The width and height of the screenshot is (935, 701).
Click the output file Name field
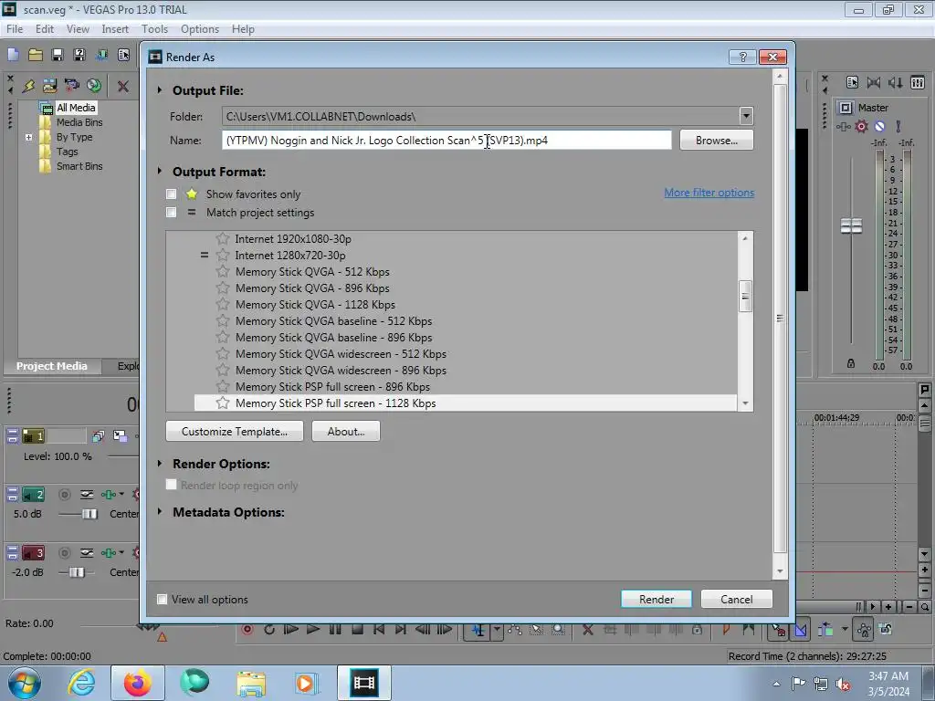446,140
